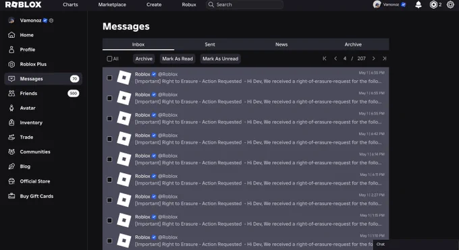This screenshot has width=459, height=250.
Task: Click the current page number 4 field
Action: pos(345,59)
